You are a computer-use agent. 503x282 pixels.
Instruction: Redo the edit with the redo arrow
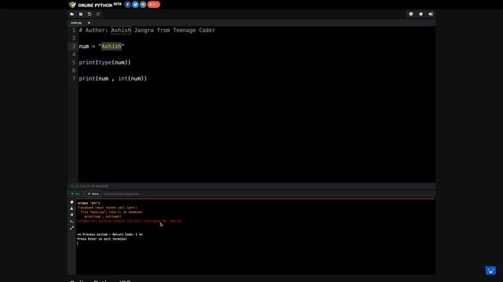coord(98,14)
